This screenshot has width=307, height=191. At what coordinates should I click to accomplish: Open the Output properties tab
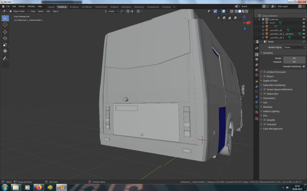(257, 59)
